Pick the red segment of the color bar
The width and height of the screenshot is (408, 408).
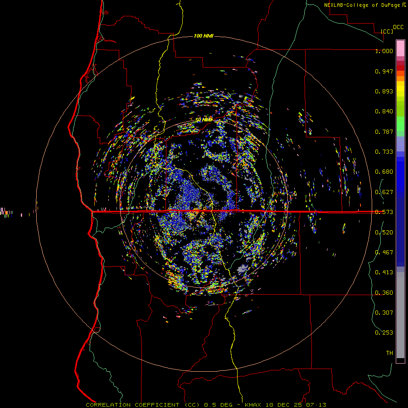[400, 68]
